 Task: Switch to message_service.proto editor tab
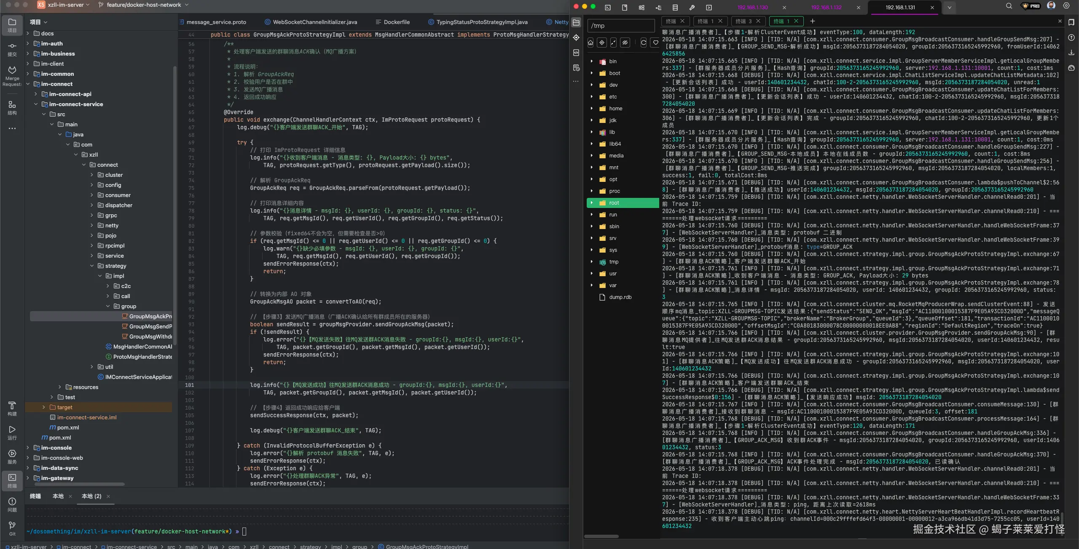(x=213, y=22)
